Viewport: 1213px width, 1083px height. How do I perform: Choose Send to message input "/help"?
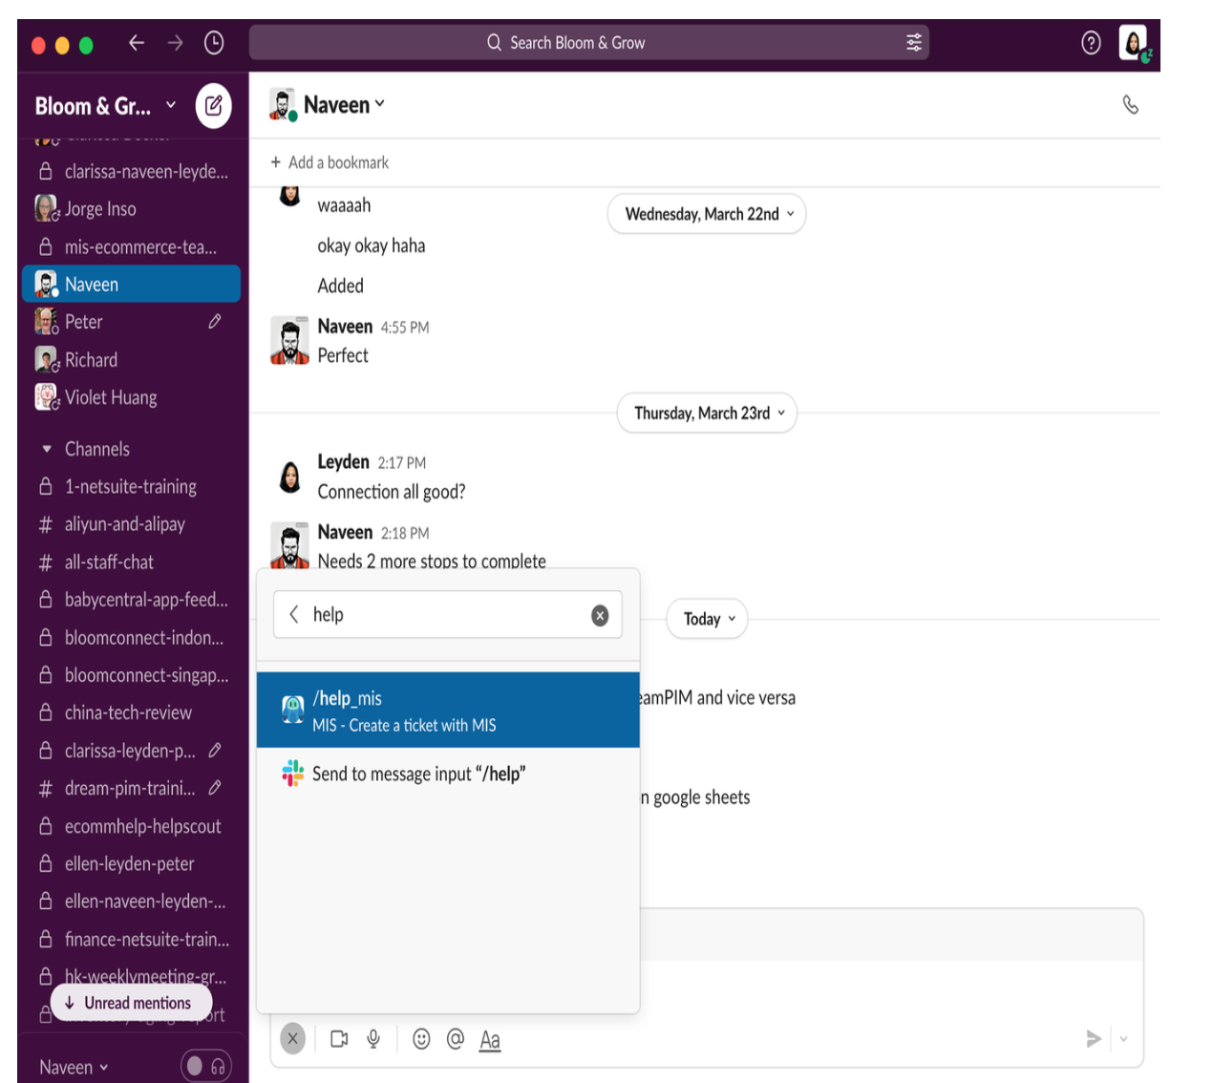(448, 774)
